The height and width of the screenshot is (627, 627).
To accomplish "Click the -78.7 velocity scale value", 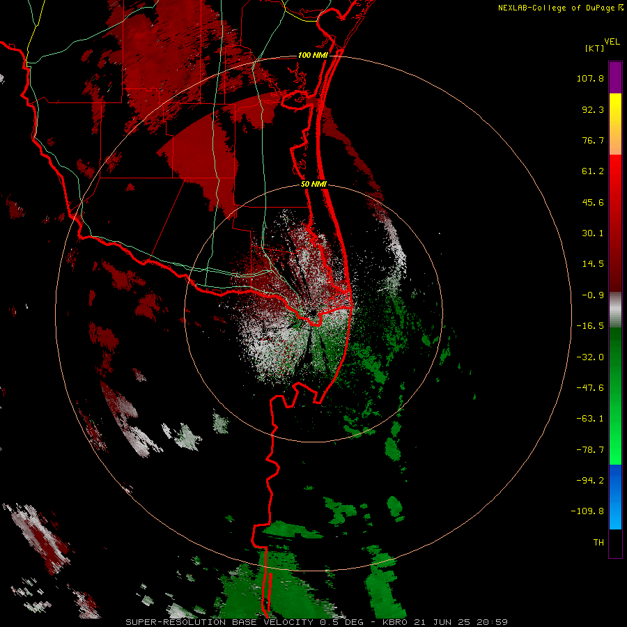I will pos(590,450).
